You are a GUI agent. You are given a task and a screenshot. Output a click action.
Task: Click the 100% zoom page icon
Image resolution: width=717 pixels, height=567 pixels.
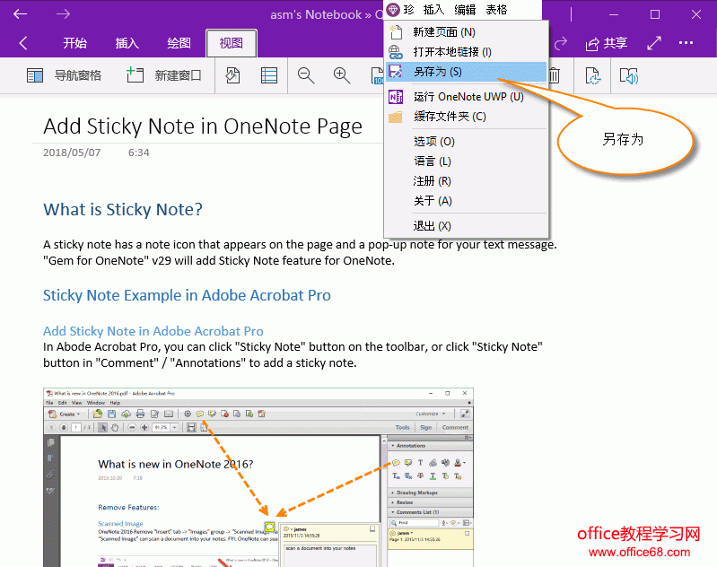pos(377,76)
